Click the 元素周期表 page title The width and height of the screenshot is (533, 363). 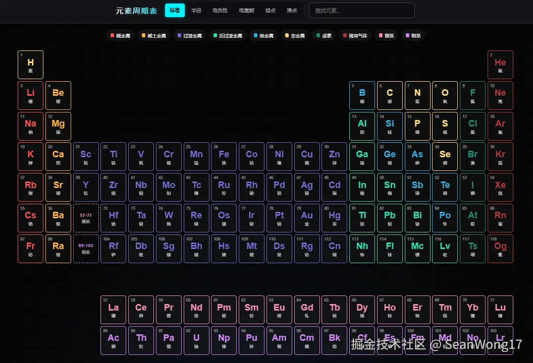pyautogui.click(x=136, y=11)
